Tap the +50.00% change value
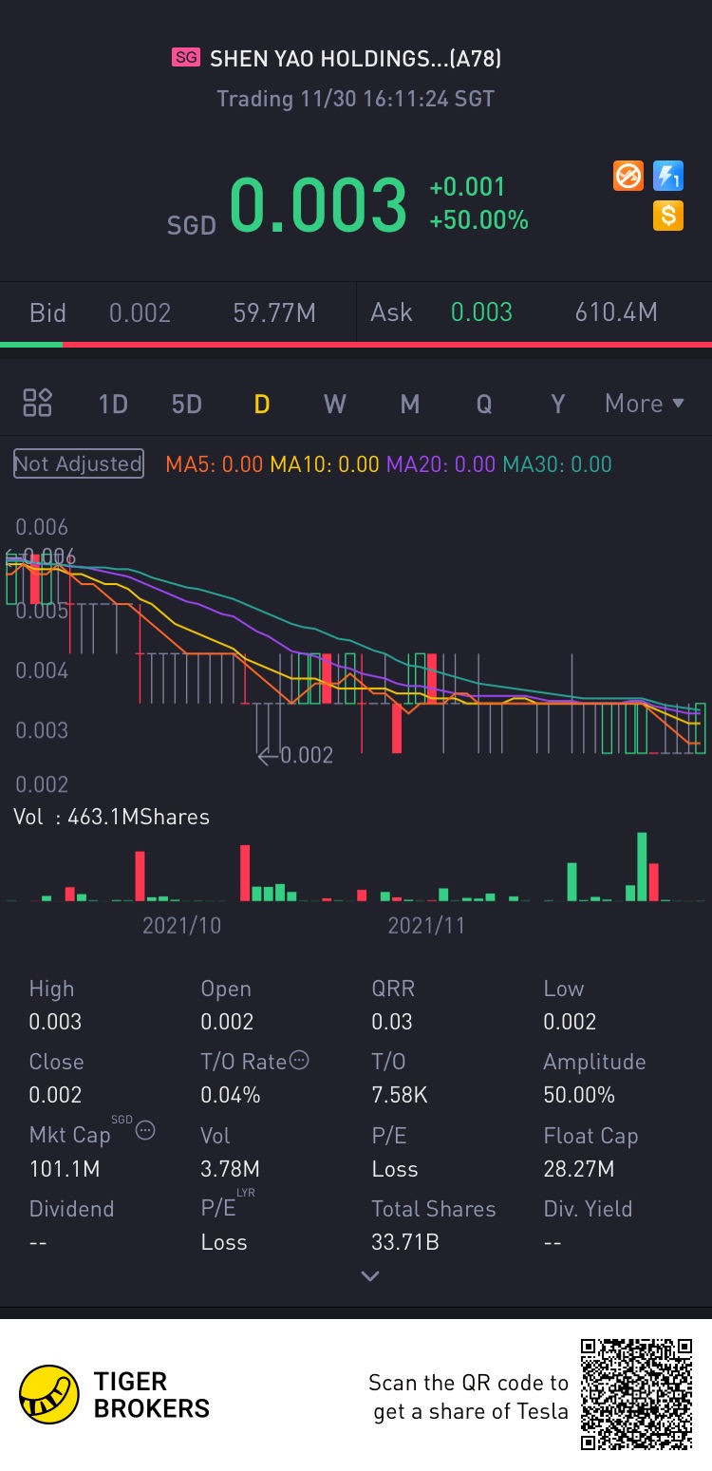This screenshot has width=712, height=1471. click(478, 220)
